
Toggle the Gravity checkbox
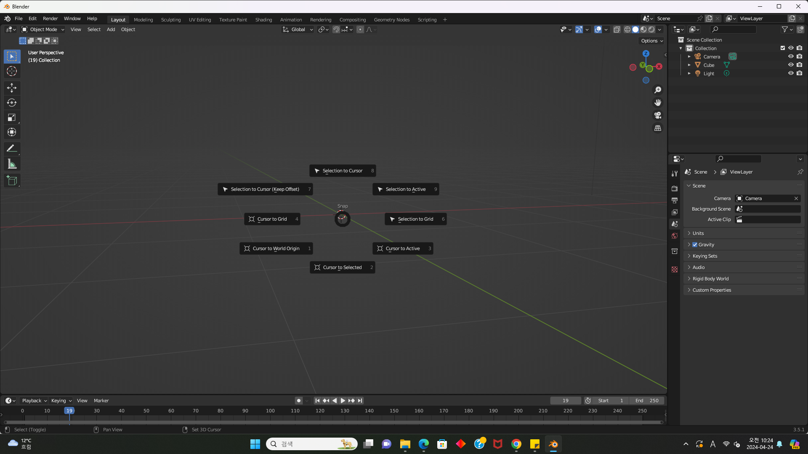695,245
